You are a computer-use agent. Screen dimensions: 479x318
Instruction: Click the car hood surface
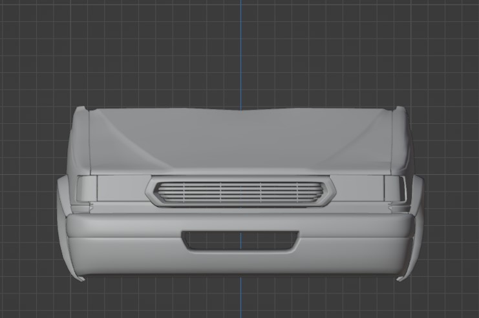tap(240, 140)
